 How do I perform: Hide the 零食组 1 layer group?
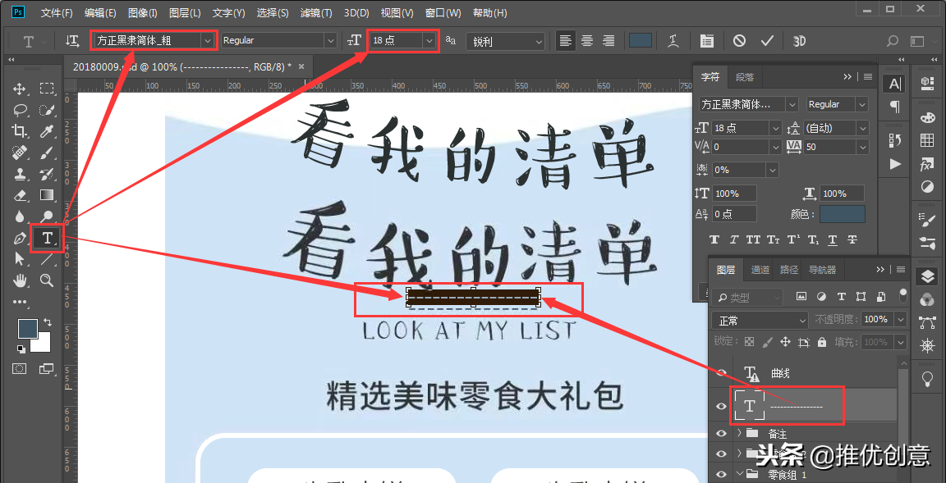point(721,474)
